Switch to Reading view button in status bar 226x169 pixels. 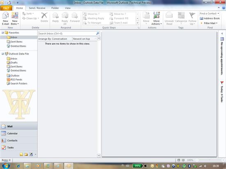coord(183,160)
